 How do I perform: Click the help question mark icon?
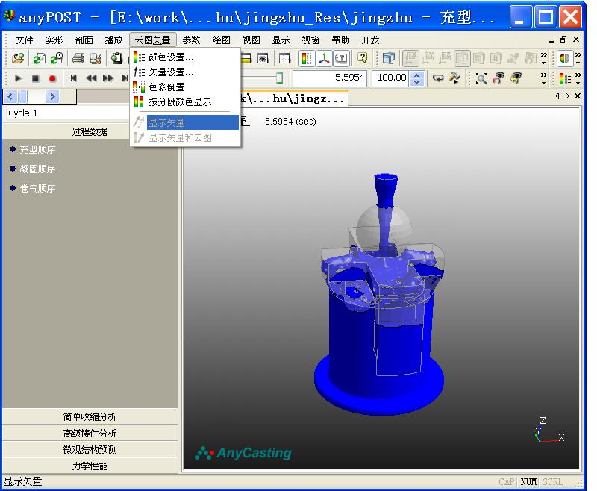tap(363, 58)
